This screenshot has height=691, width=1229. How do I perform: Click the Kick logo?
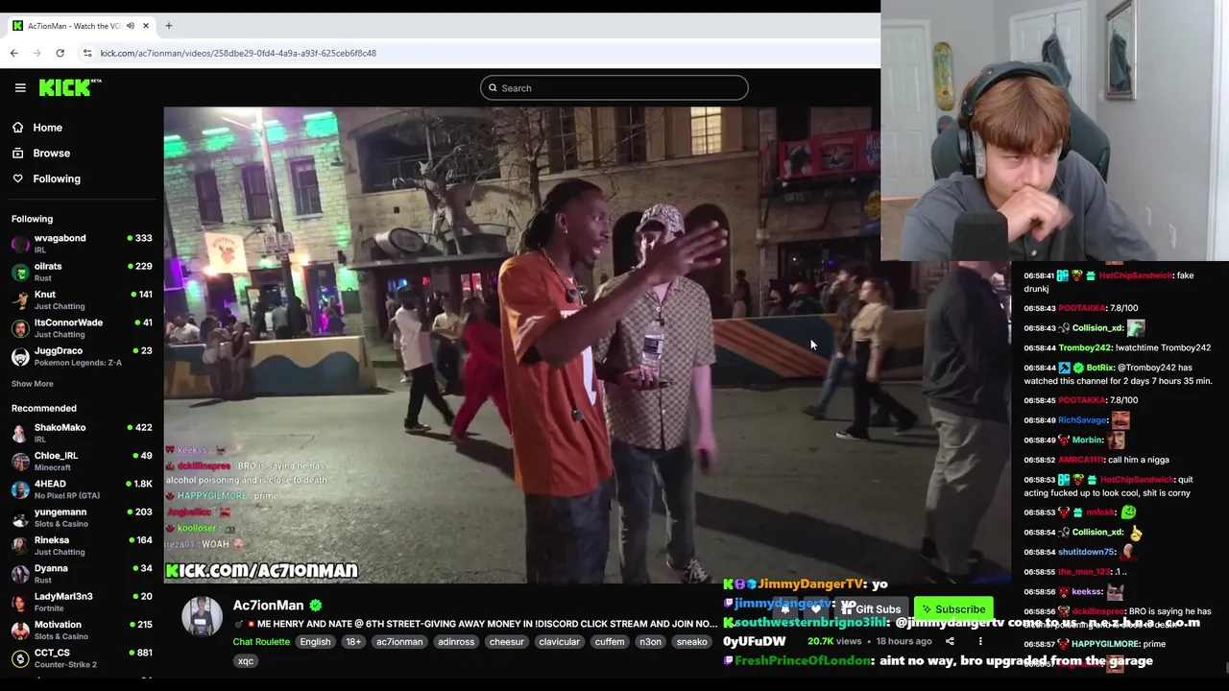(69, 87)
